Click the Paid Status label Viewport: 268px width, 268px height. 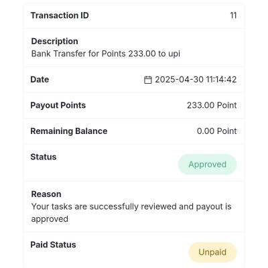53,245
